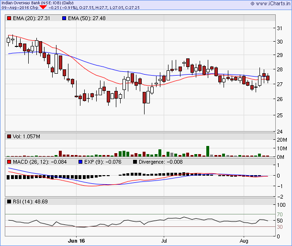Click the EMA (20): 27.31 label

(32, 18)
